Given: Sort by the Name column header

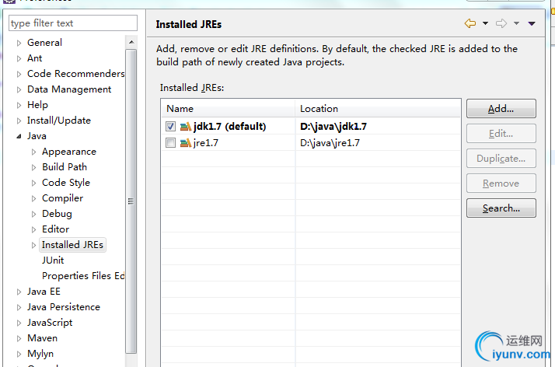Looking at the screenshot, I should pos(229,109).
